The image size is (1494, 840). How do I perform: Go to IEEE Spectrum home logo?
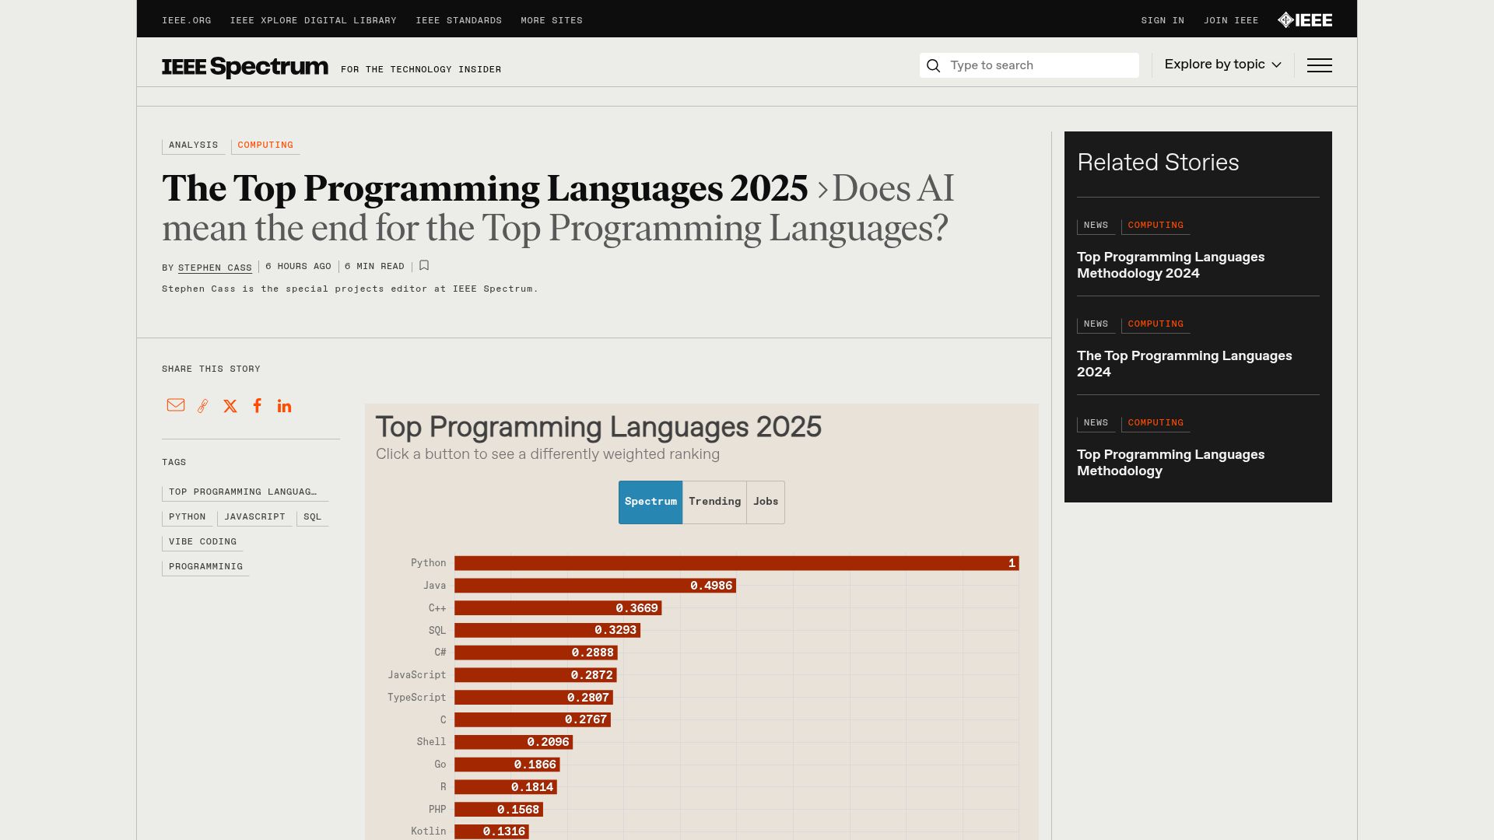pos(245,67)
